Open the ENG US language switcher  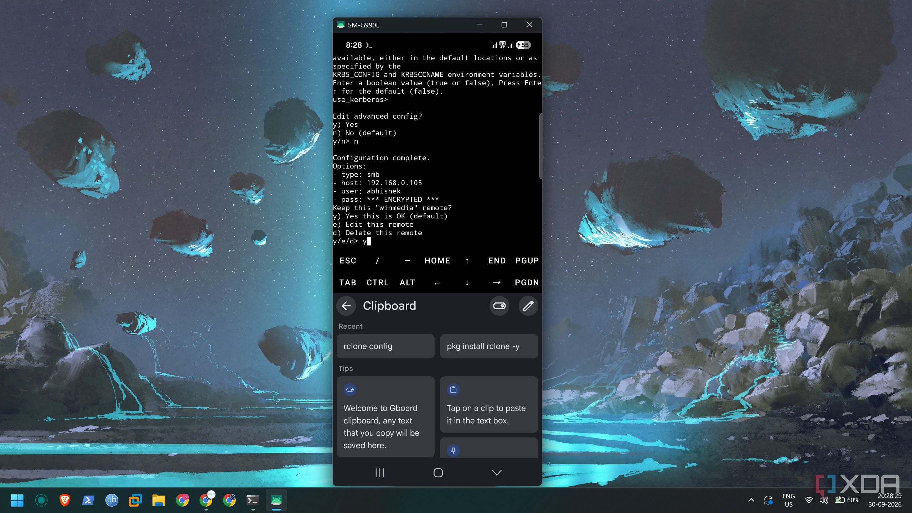(789, 500)
